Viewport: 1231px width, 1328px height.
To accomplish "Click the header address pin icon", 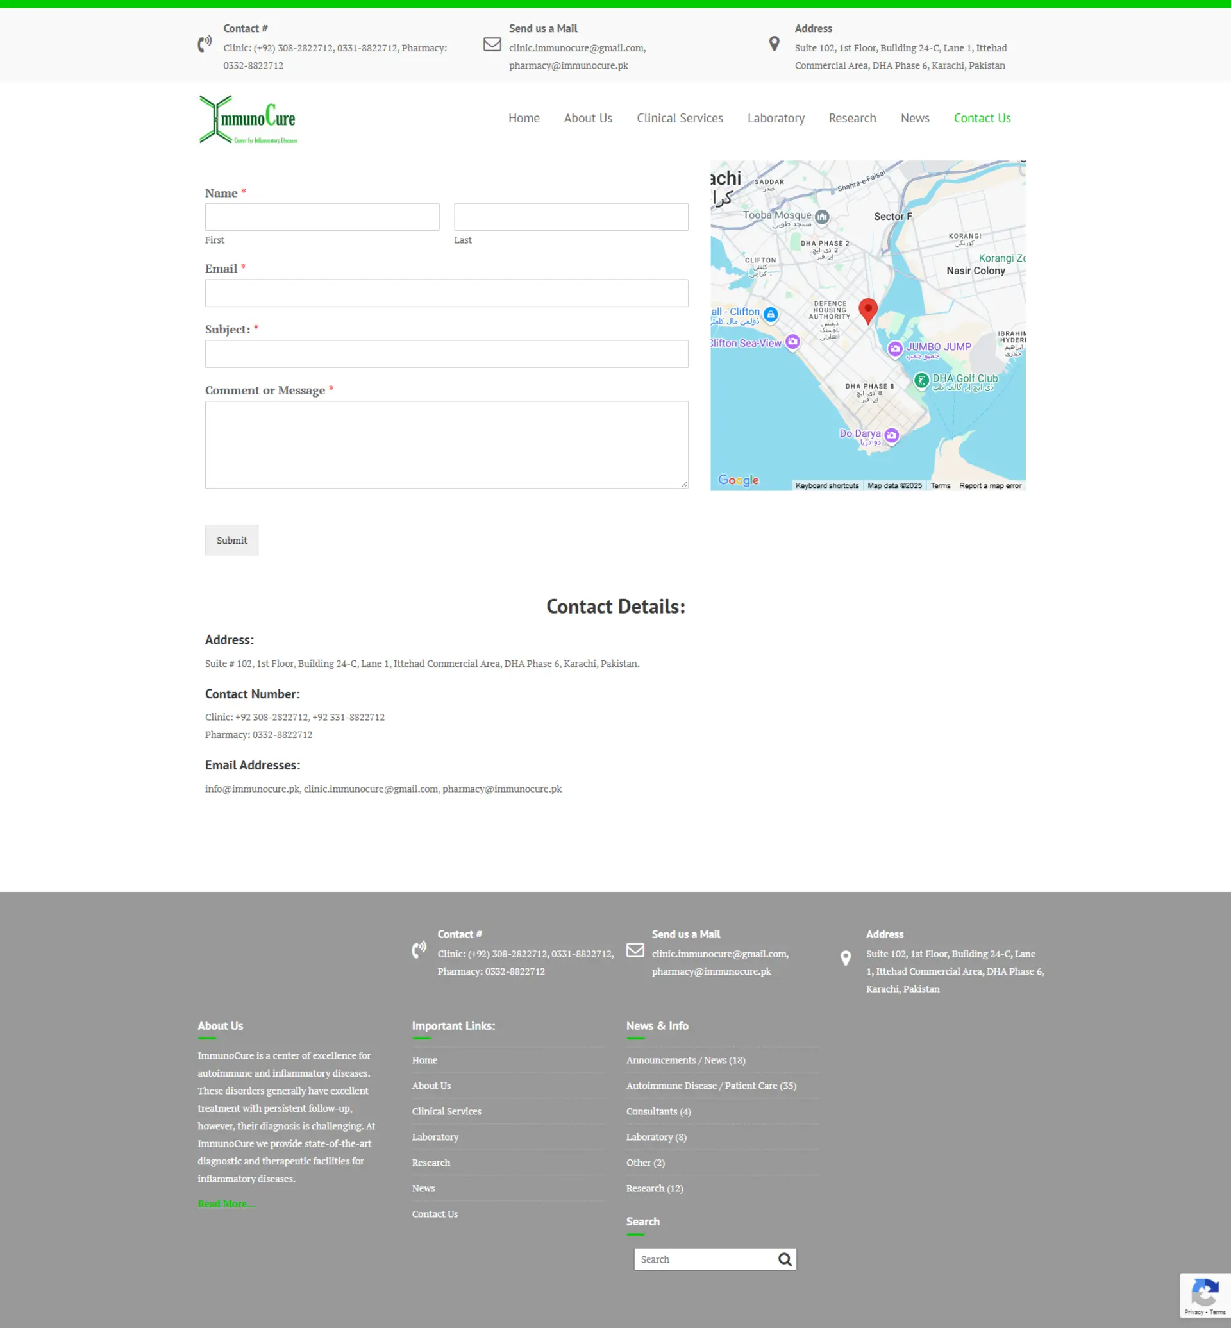I will (773, 45).
